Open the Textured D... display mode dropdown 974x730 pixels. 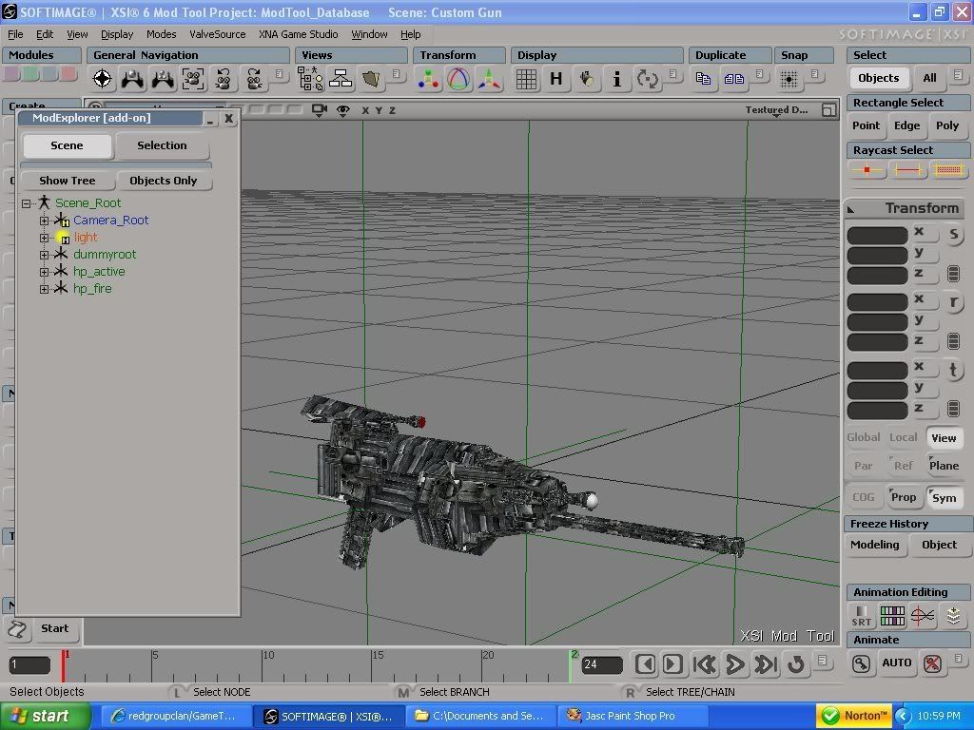point(776,110)
